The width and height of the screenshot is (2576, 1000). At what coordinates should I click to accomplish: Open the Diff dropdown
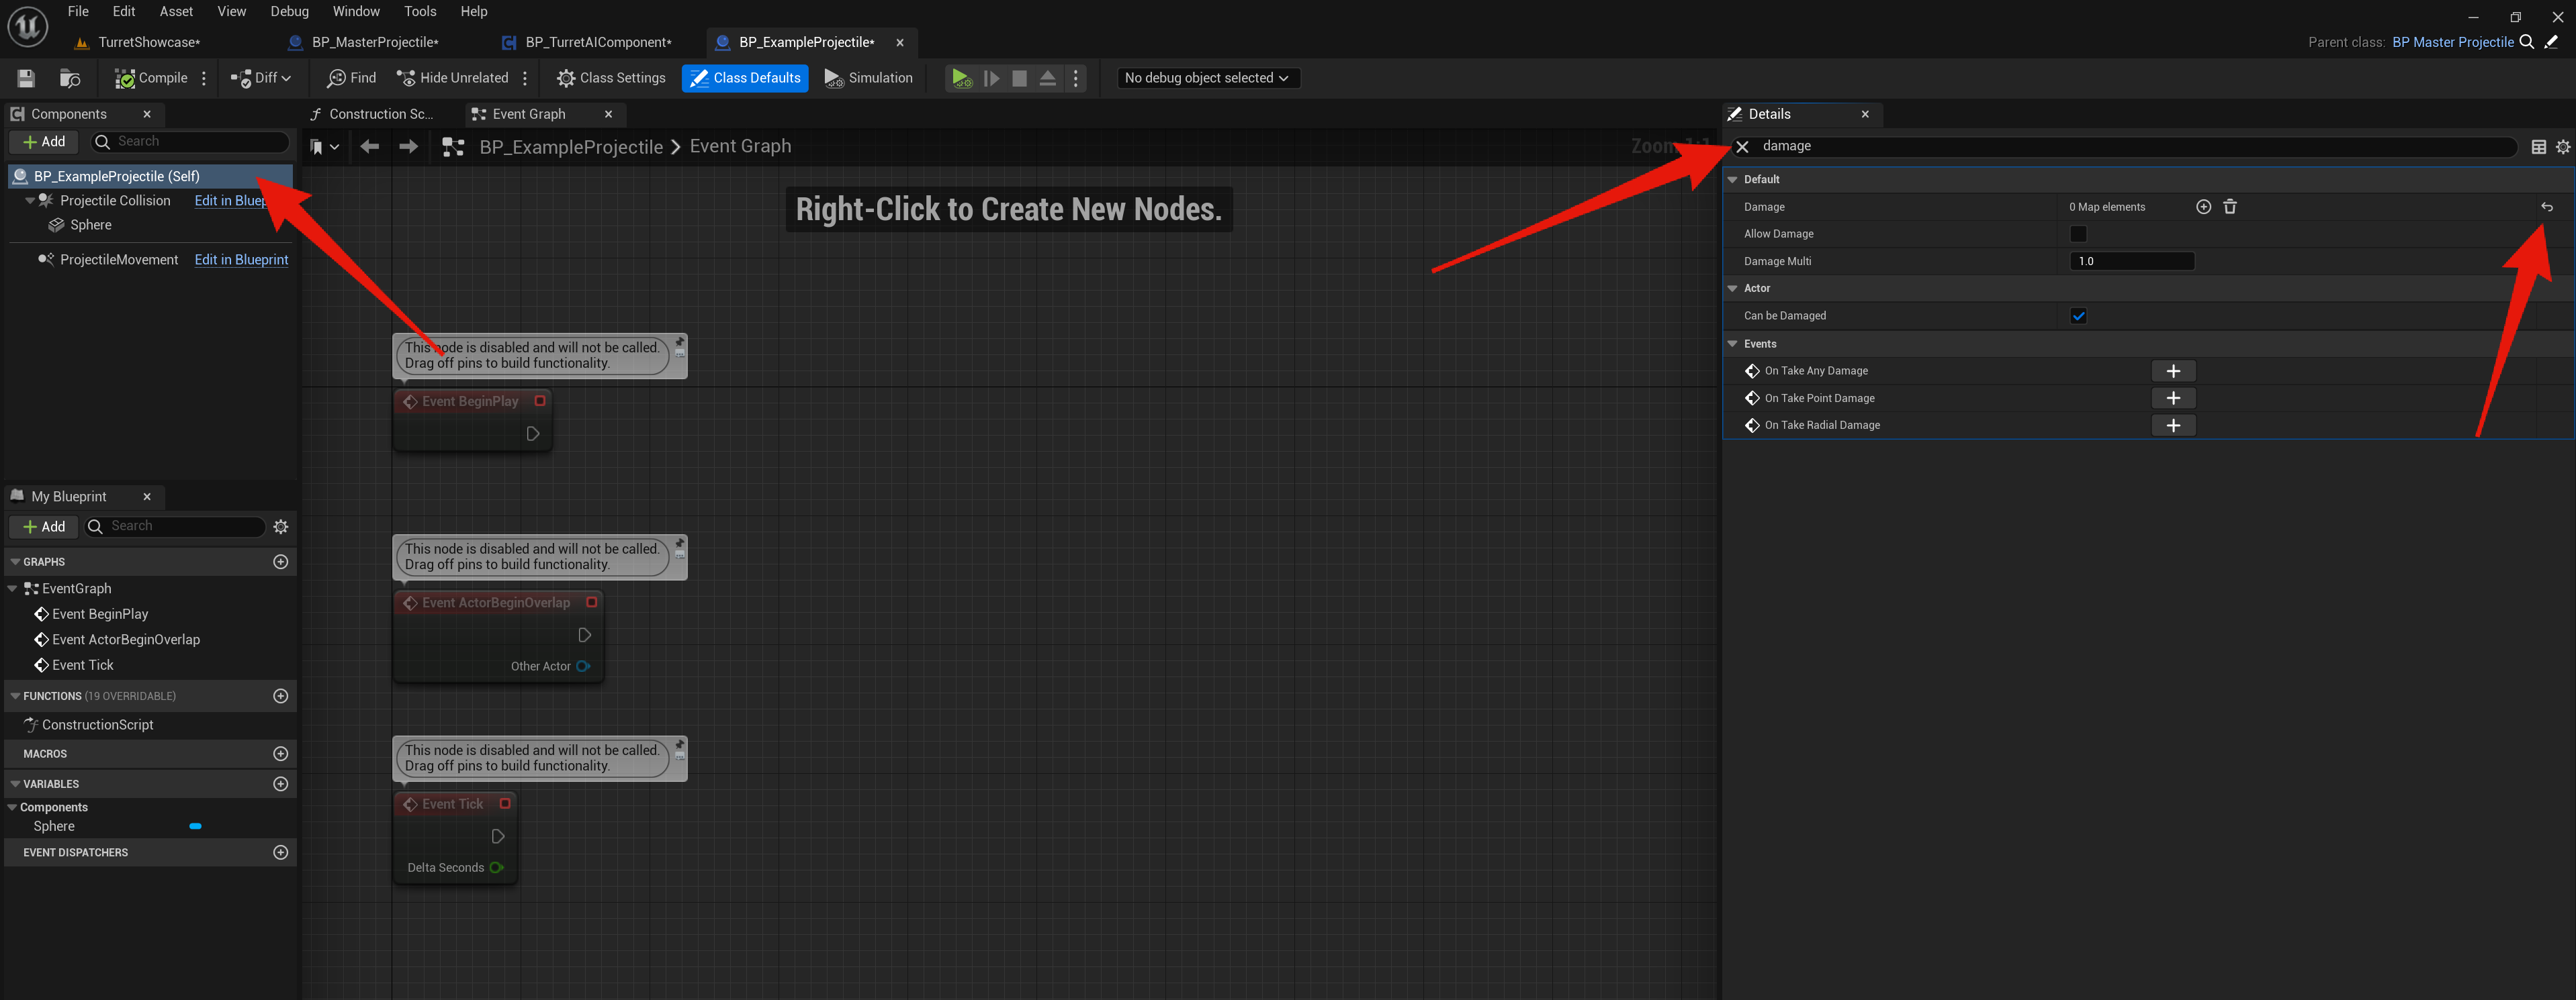tap(262, 78)
